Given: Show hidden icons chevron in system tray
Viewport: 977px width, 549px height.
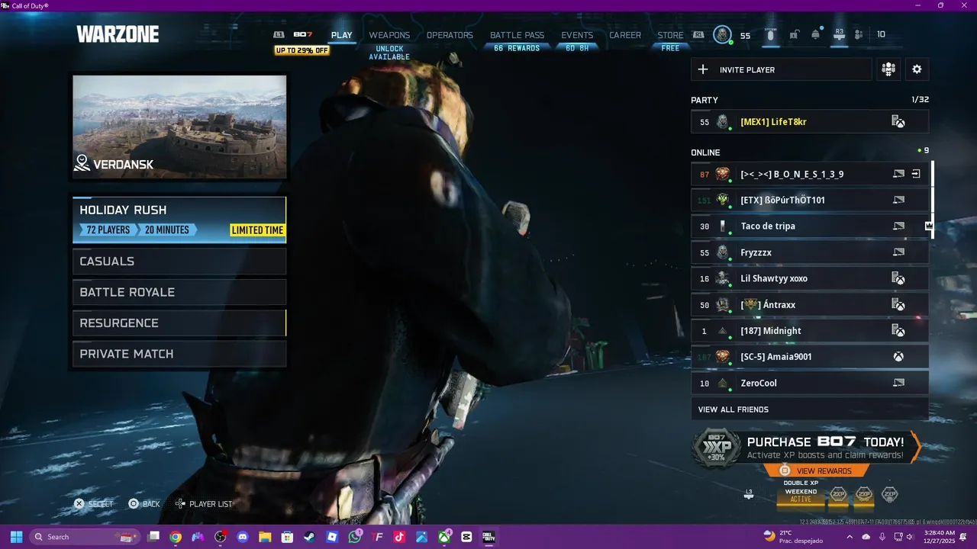Looking at the screenshot, I should coord(849,537).
